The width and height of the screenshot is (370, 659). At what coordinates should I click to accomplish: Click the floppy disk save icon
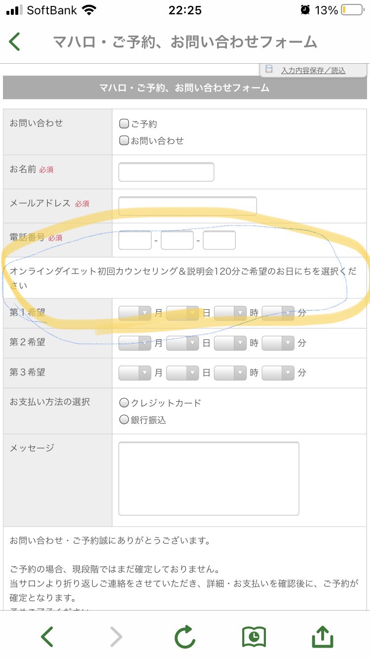tap(269, 69)
